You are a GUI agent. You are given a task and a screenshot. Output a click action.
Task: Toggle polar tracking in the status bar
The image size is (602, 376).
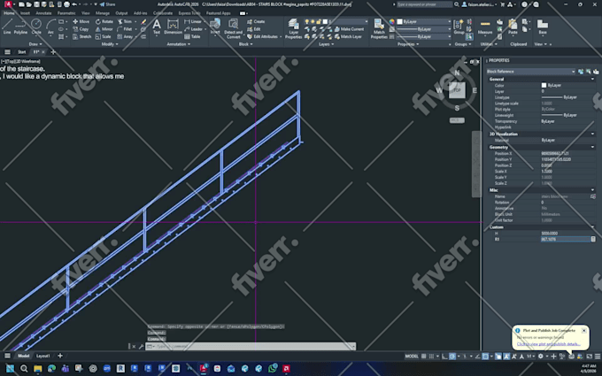[452, 357]
